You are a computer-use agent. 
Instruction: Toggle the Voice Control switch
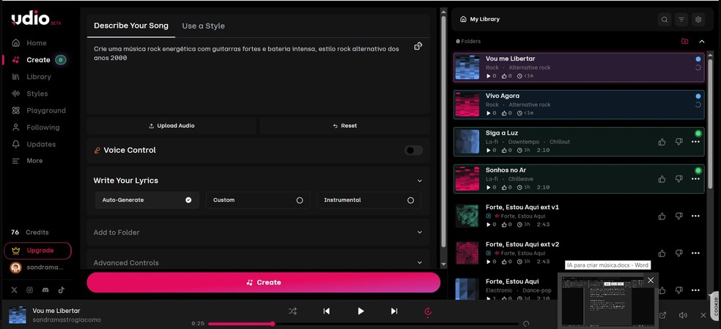pyautogui.click(x=413, y=151)
